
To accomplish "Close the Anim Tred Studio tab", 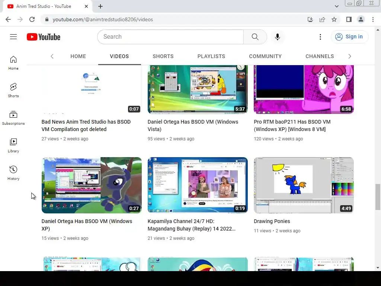I will [x=86, y=6].
